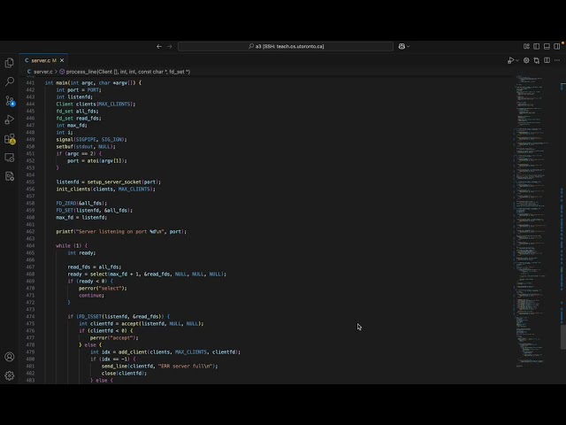Toggle the bottom panel visibility
566x425 pixels.
(x=547, y=46)
